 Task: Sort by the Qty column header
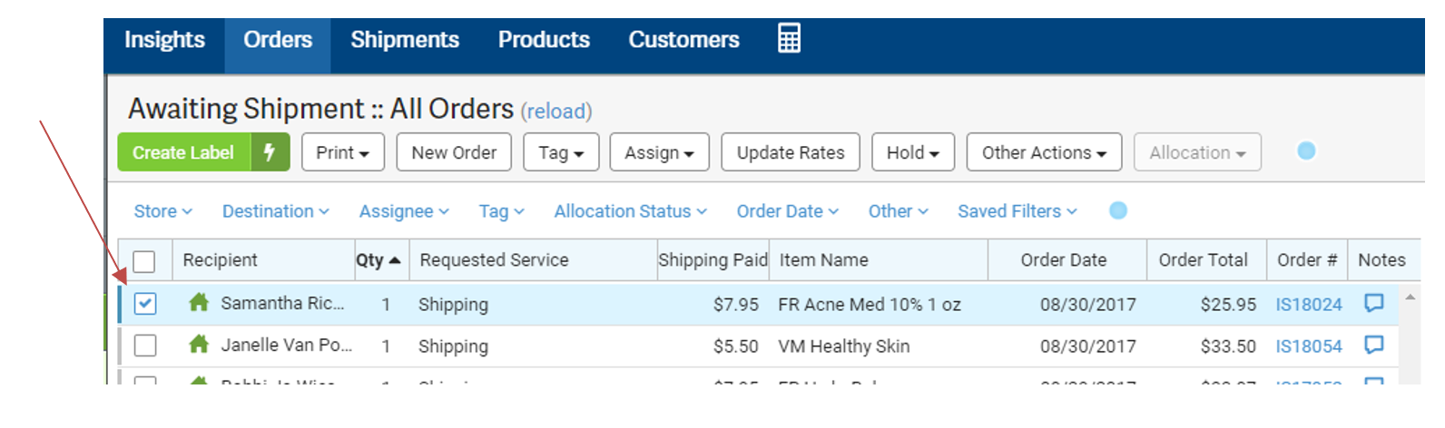click(378, 260)
